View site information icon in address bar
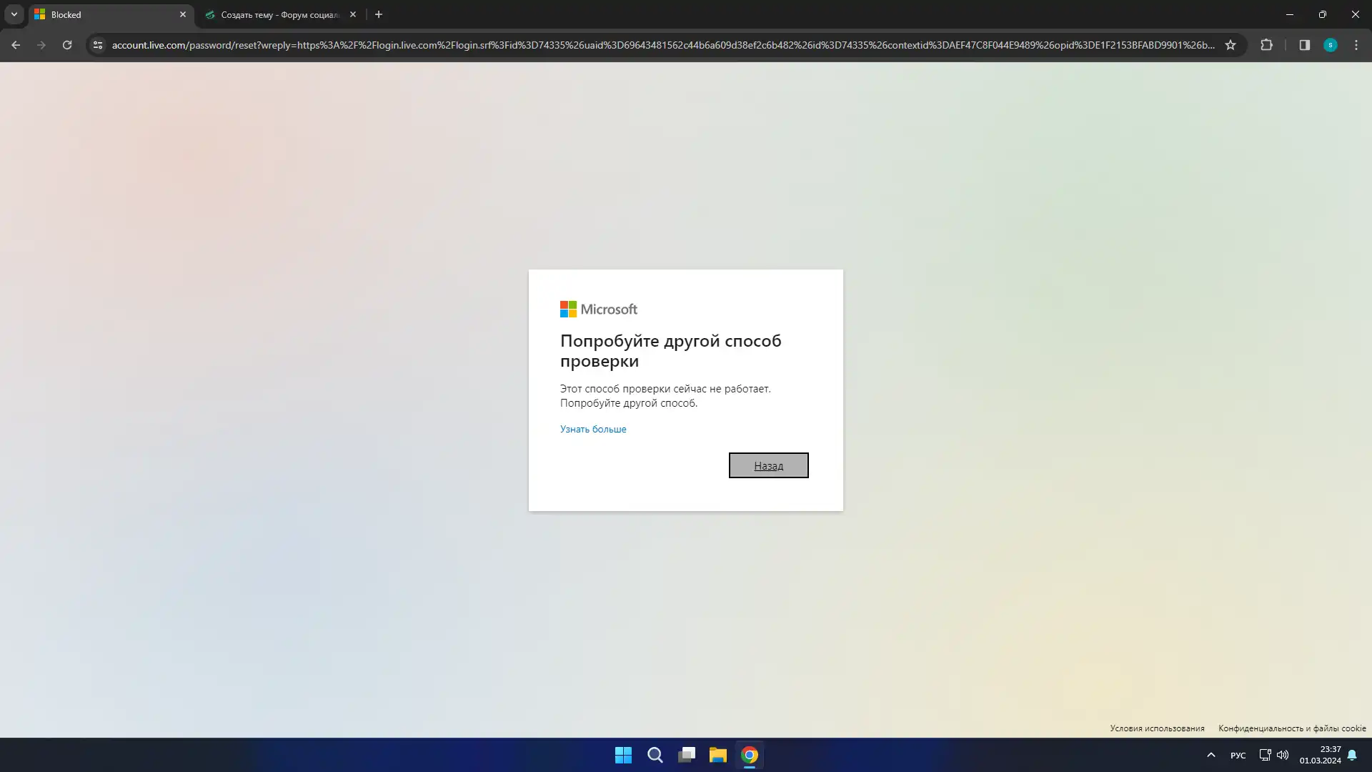The height and width of the screenshot is (772, 1372). (x=98, y=45)
